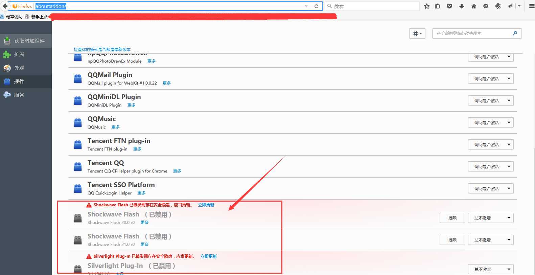This screenshot has width=535, height=275.
Task: Click the Tencent FTN plug-in lego icon
Action: click(78, 145)
